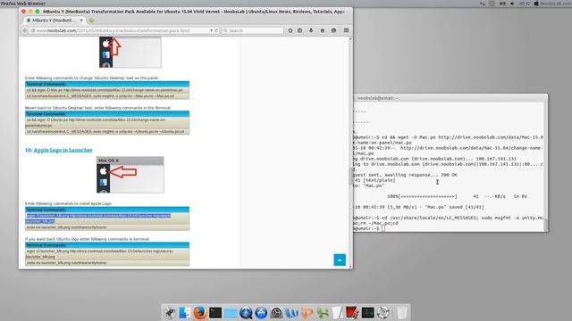
Task: Bookmark this page with the star icon
Action: (x=290, y=30)
